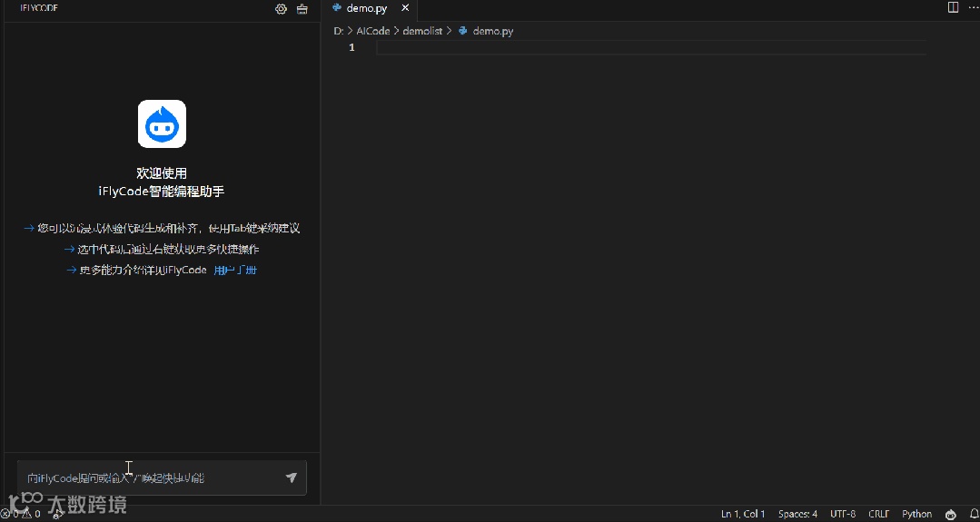Viewport: 980px width, 522px height.
Task: Click the send message arrow icon
Action: (x=292, y=478)
